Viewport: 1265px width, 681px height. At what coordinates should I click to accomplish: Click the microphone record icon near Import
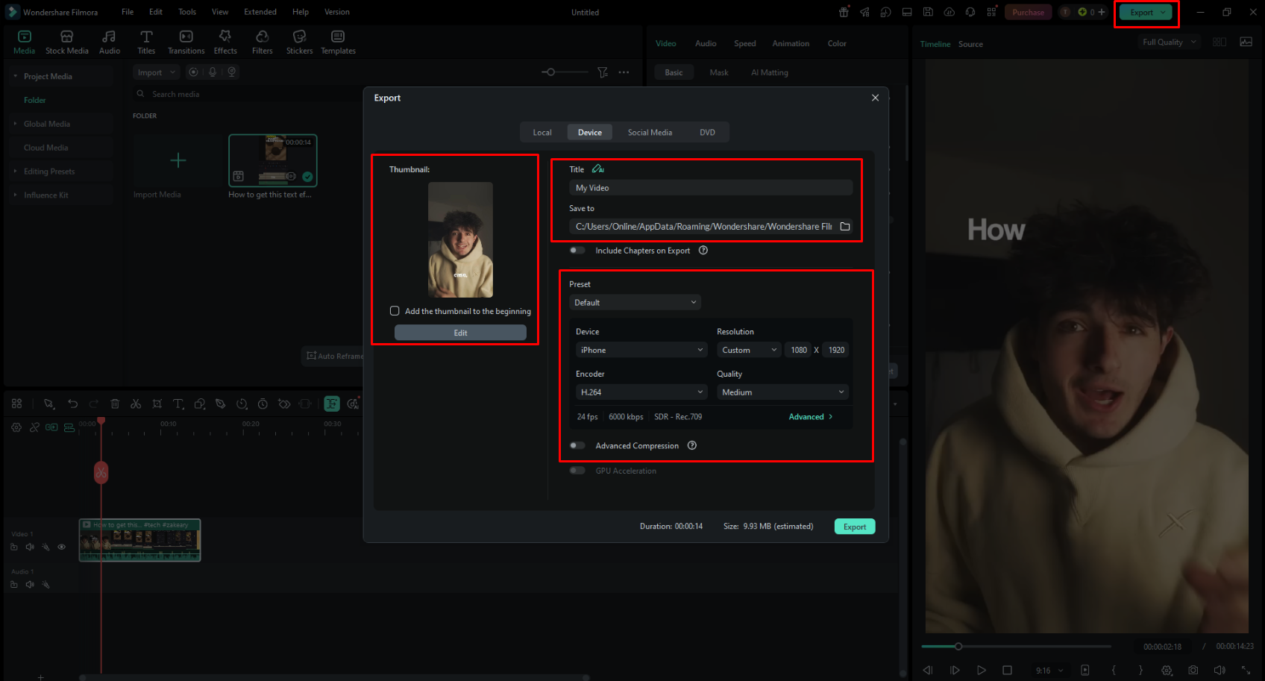tap(213, 72)
